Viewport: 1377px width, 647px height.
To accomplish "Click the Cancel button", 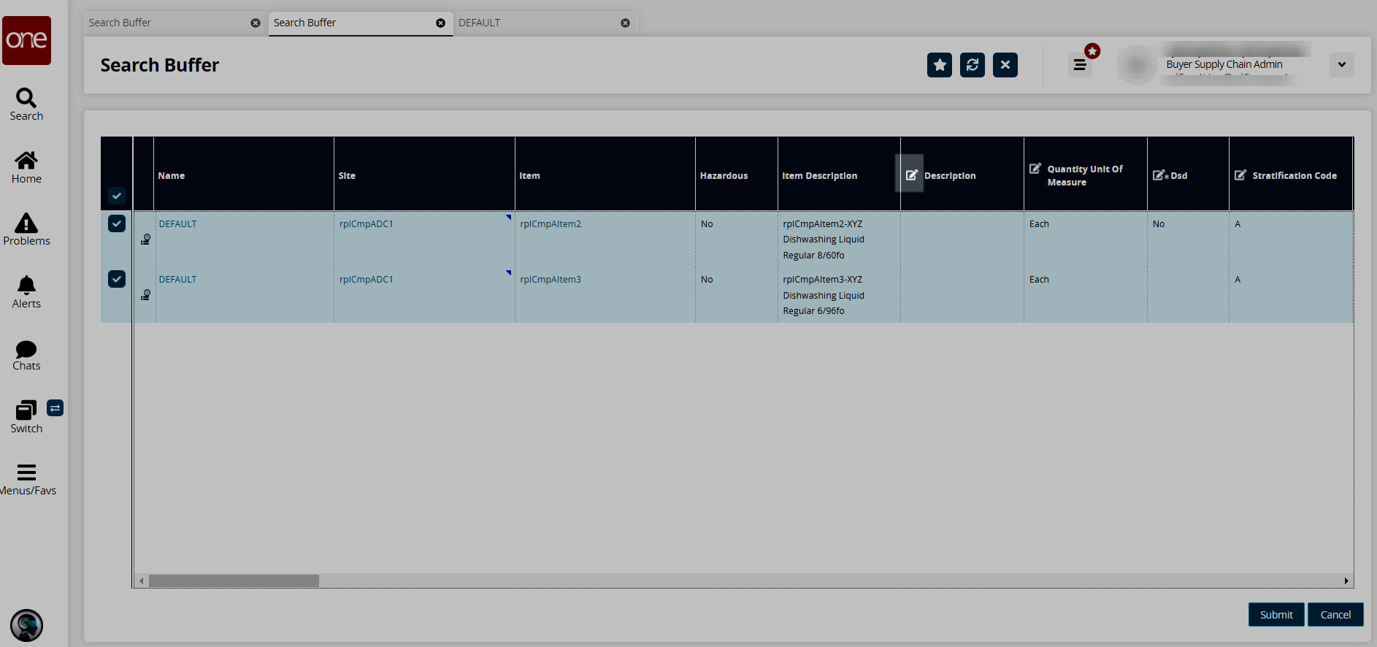I will (1335, 615).
